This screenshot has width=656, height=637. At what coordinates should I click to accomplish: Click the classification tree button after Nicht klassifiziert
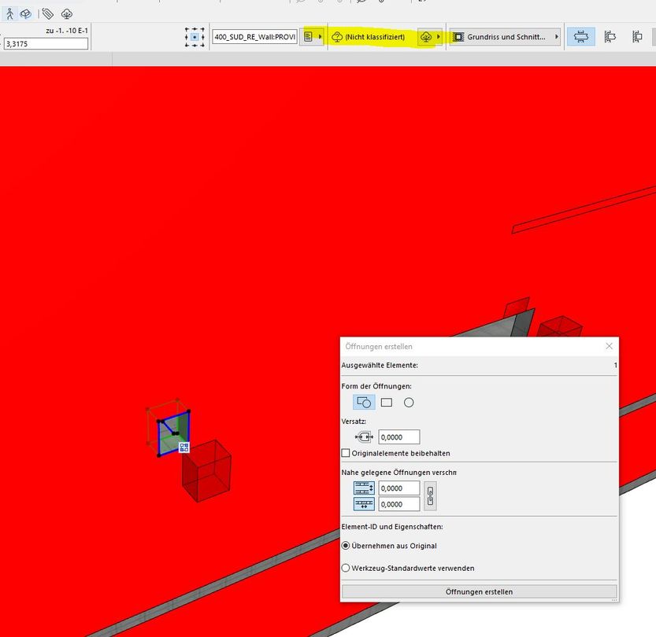click(426, 37)
